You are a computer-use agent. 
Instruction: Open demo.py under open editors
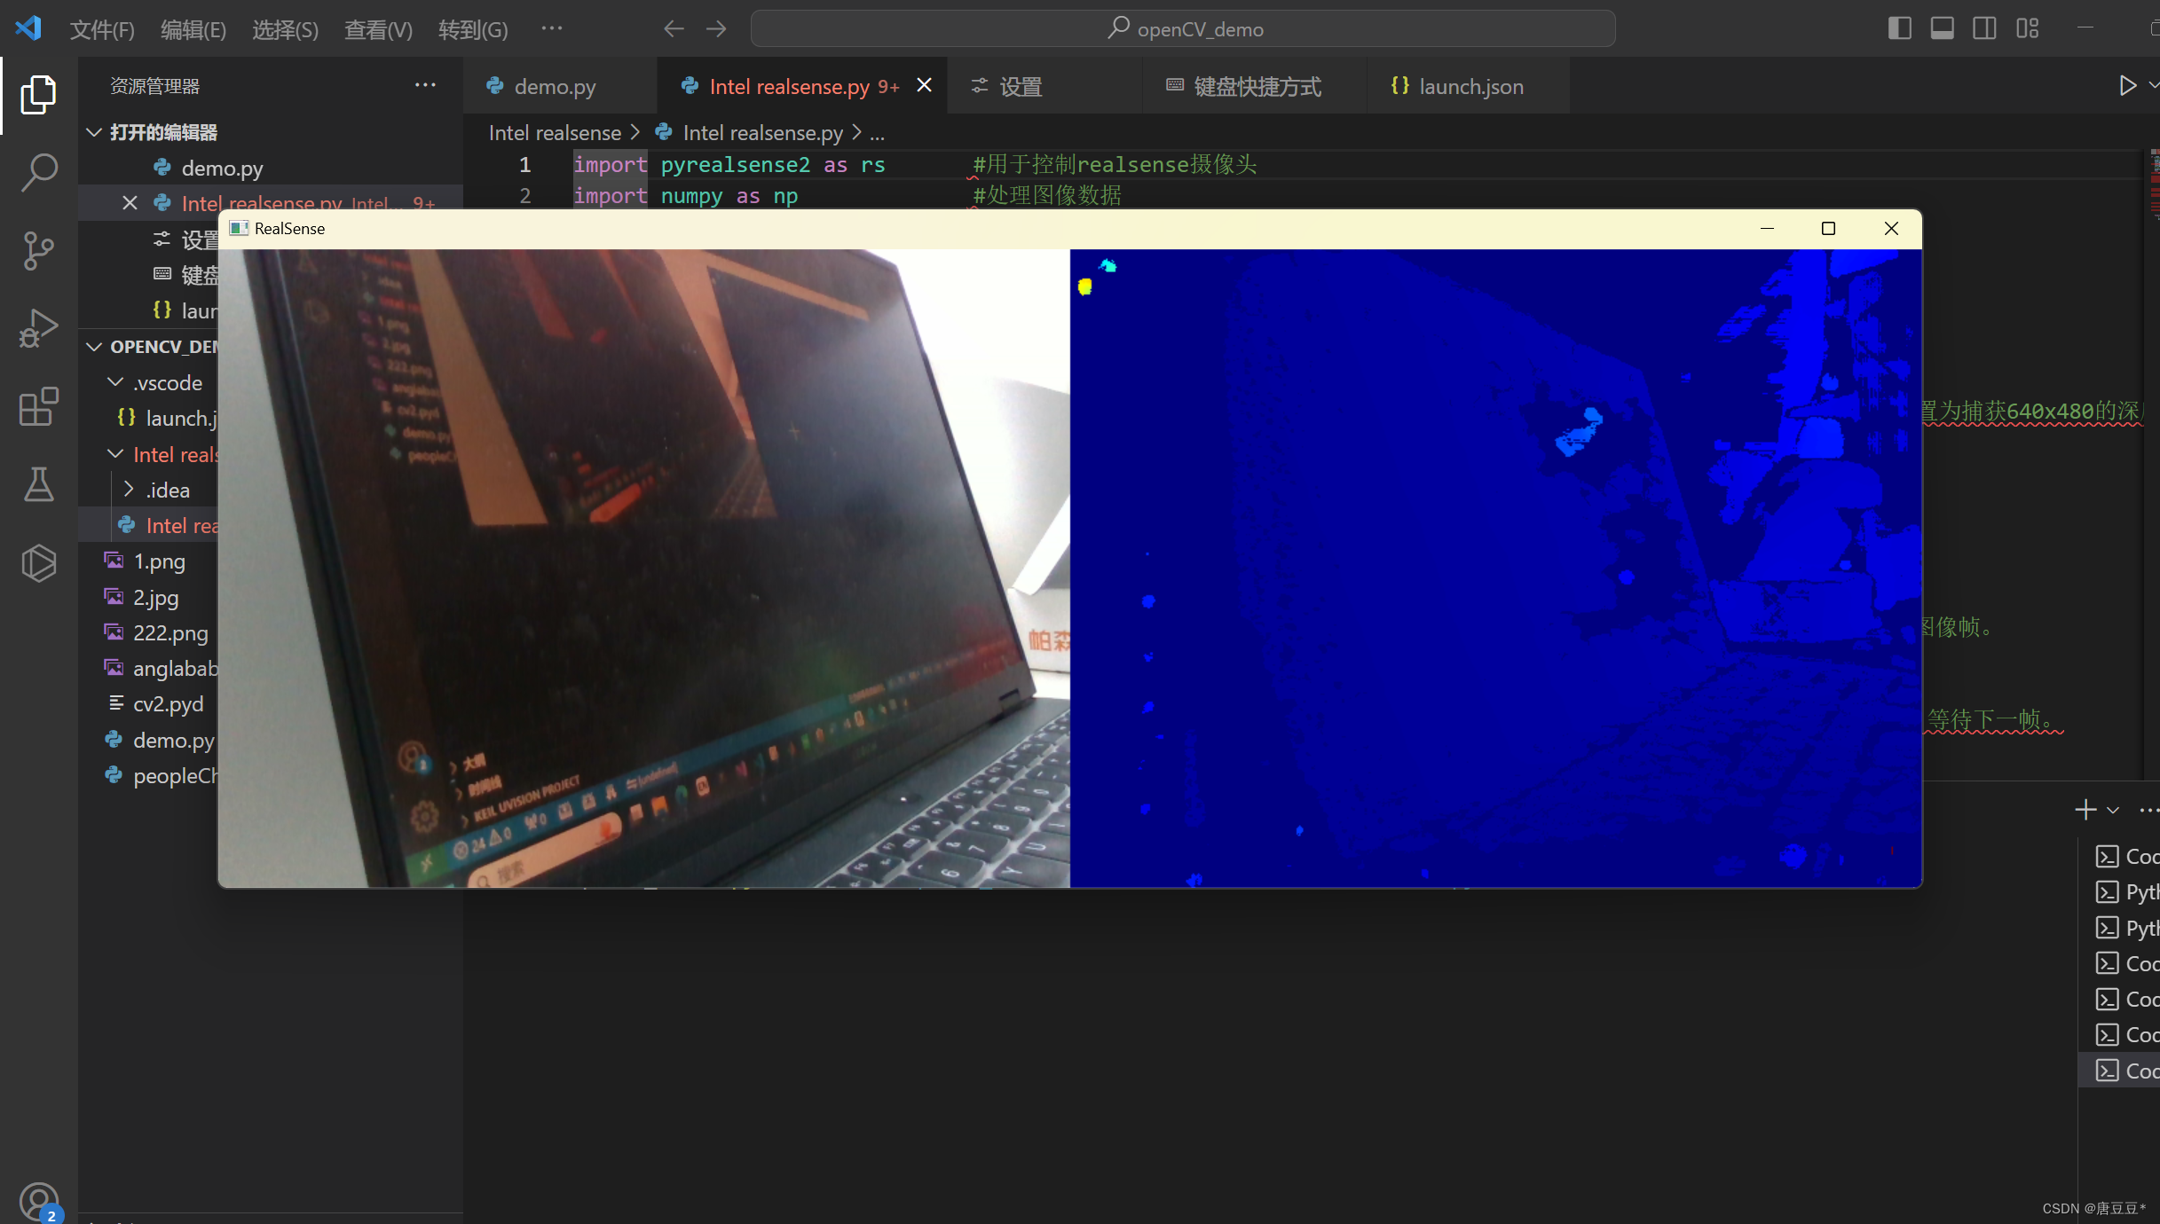(x=271, y=168)
